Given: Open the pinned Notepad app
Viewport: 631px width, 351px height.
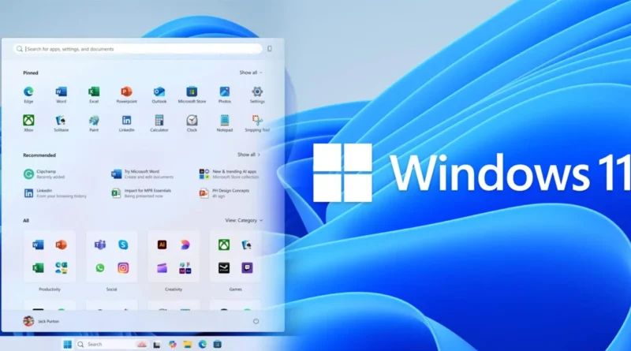Looking at the screenshot, I should click(225, 123).
